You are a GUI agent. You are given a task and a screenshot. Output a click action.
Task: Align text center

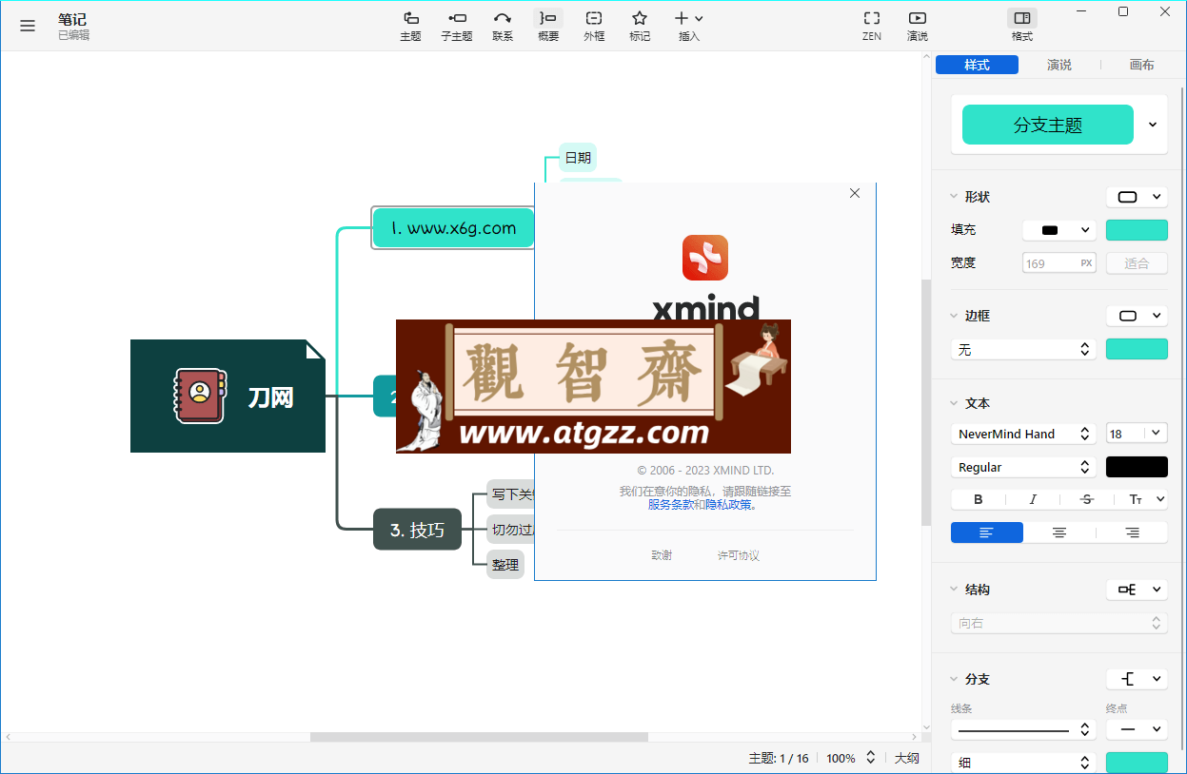[x=1059, y=532]
